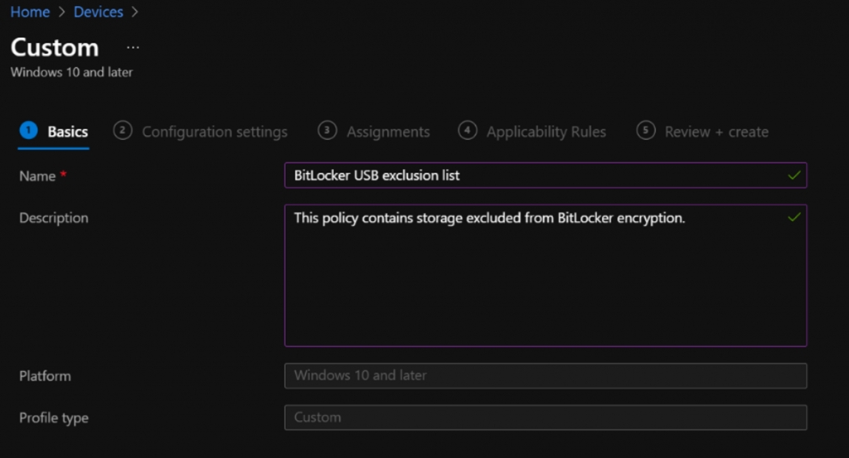Go to the Assignments tab
849x458 pixels.
[388, 132]
